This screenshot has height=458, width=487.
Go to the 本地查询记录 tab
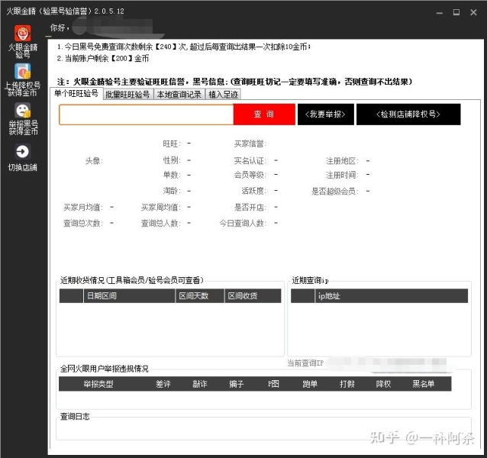coord(179,95)
